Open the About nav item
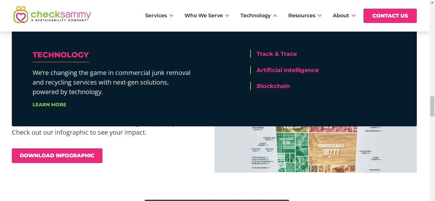 [341, 16]
